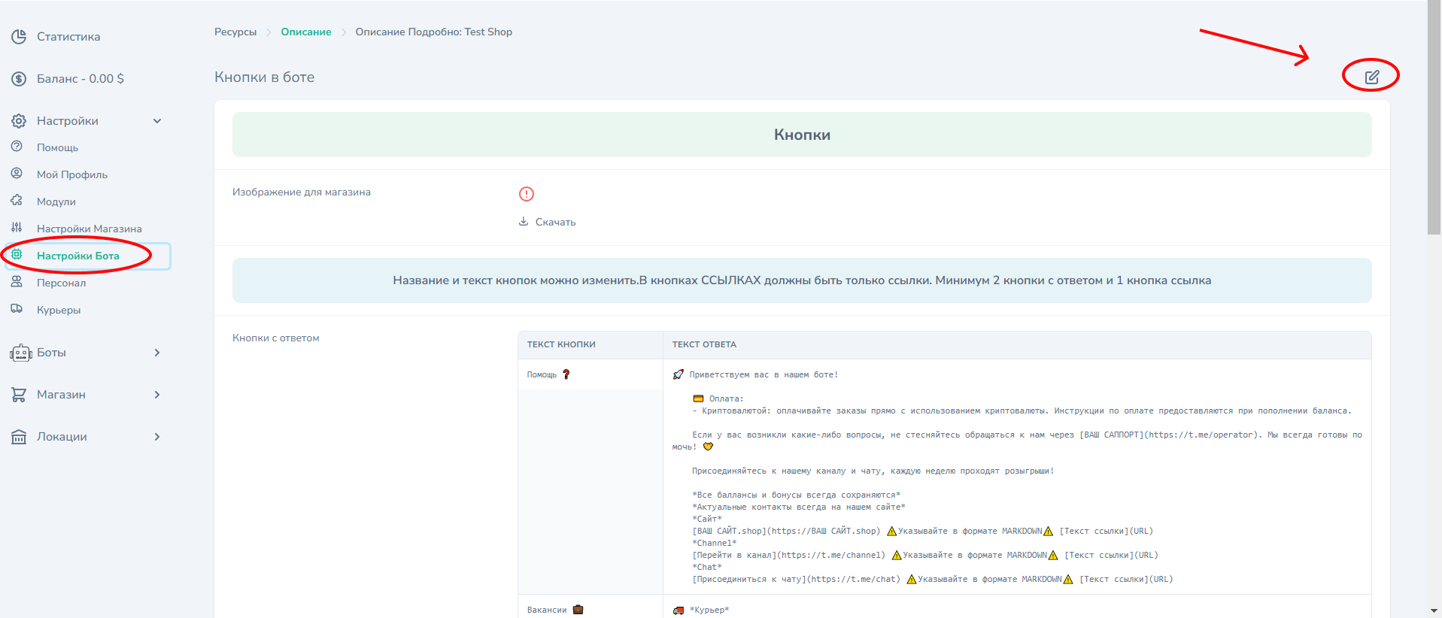This screenshot has width=1442, height=618.
Task: Click the Изображение для магазина label
Action: [302, 192]
